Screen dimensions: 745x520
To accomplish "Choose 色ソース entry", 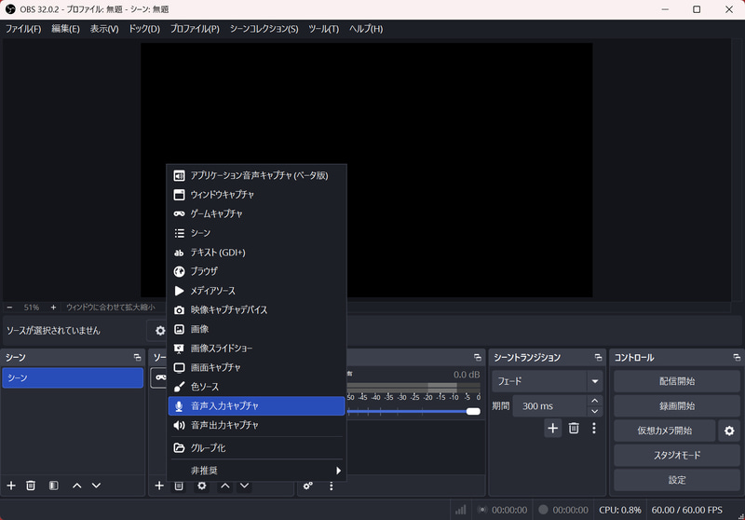I will [x=257, y=387].
